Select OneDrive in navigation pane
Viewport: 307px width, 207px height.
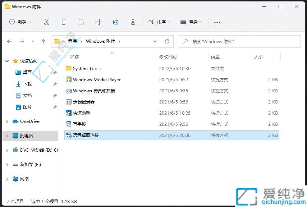30,121
